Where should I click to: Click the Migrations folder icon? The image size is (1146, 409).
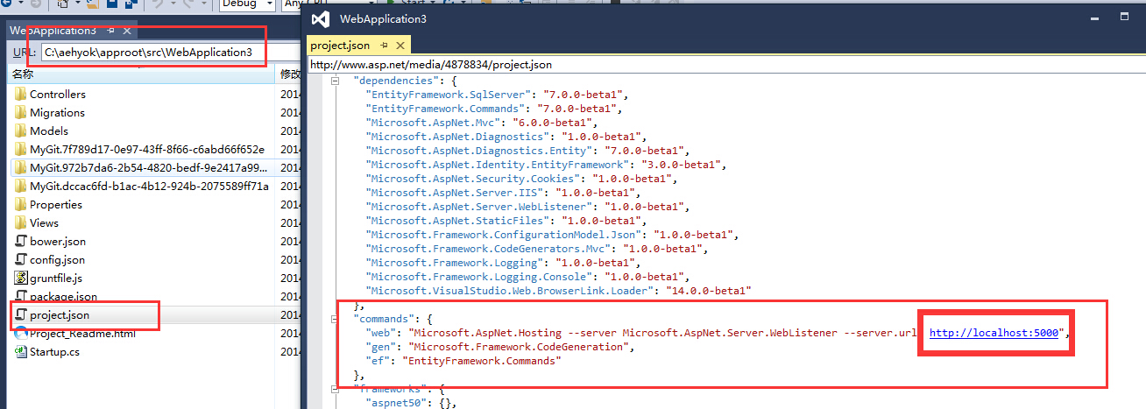[x=21, y=112]
